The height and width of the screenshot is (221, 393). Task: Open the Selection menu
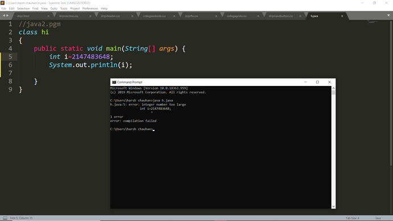(x=23, y=9)
